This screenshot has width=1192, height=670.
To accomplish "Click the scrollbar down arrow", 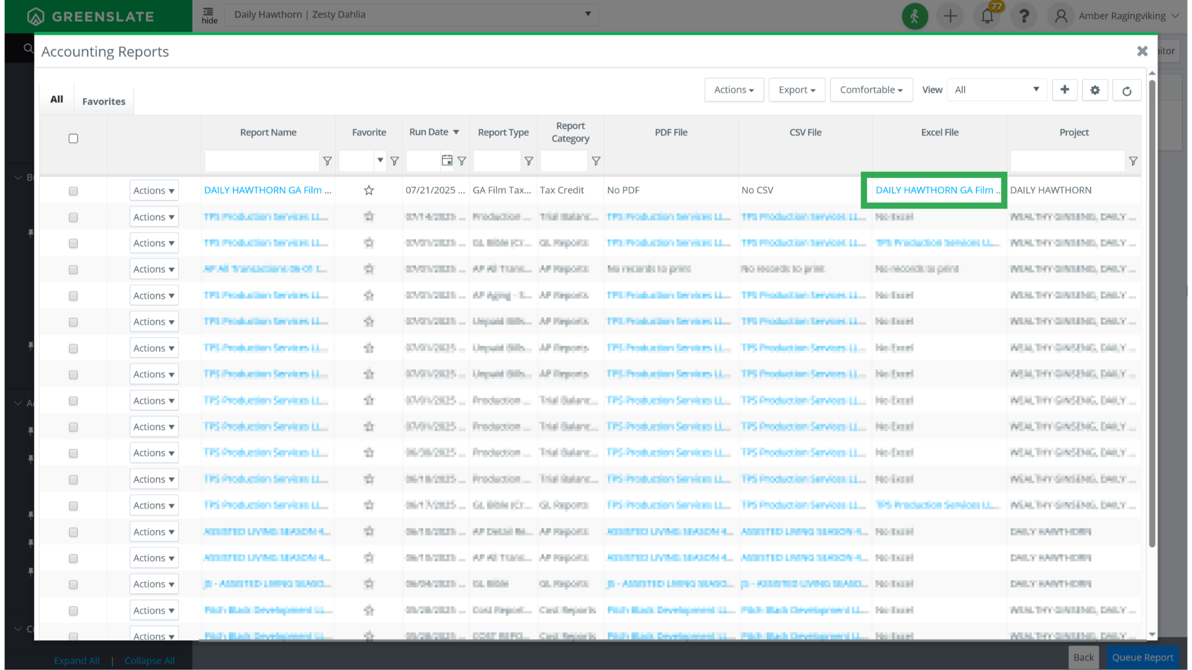I will click(x=1152, y=635).
